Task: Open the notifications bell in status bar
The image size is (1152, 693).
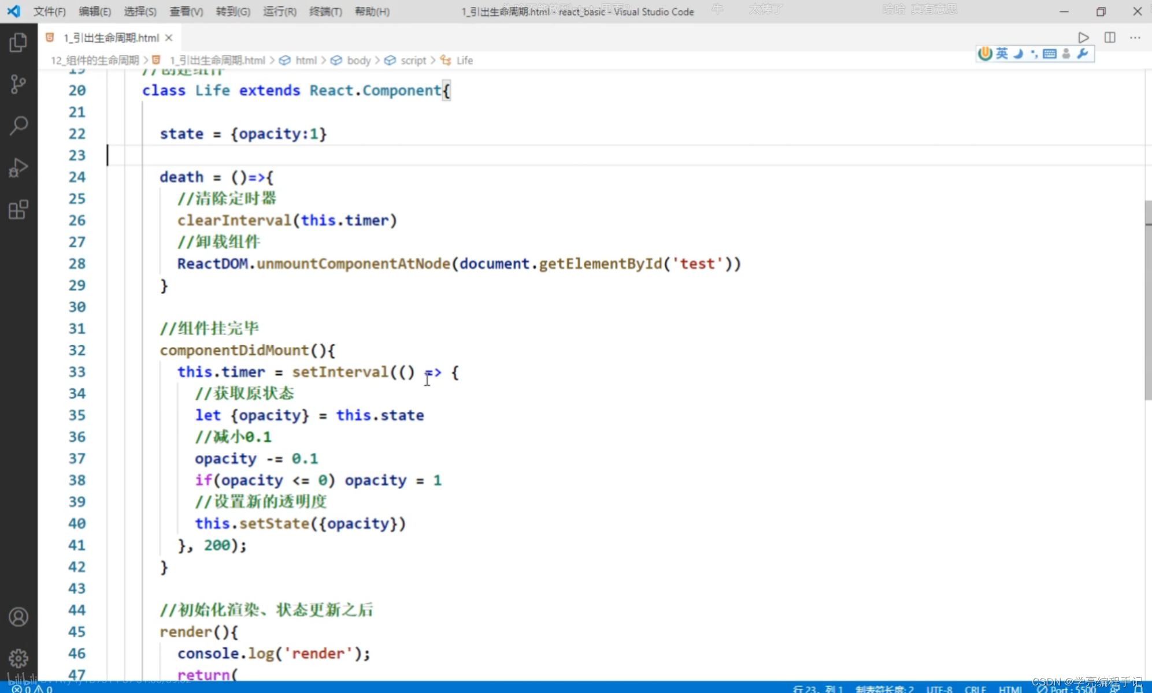Action: [x=1138, y=689]
